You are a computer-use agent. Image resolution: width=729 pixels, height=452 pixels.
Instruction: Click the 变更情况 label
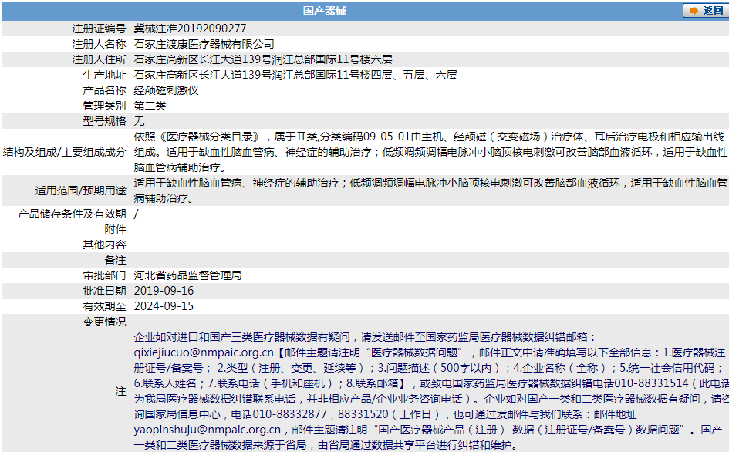click(104, 322)
